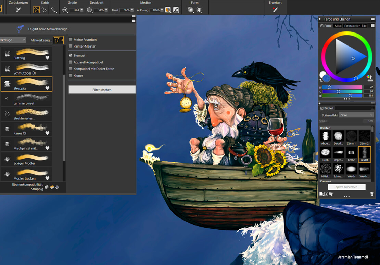Click the Zurücksetzen brush reset icon
380x265 pixels.
coord(18,10)
